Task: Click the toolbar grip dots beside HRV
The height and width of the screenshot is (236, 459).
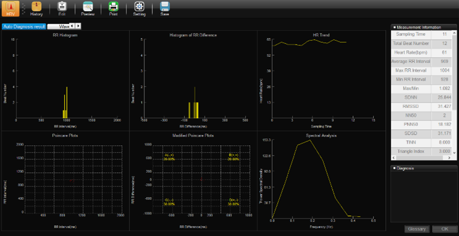Action: [x=24, y=9]
